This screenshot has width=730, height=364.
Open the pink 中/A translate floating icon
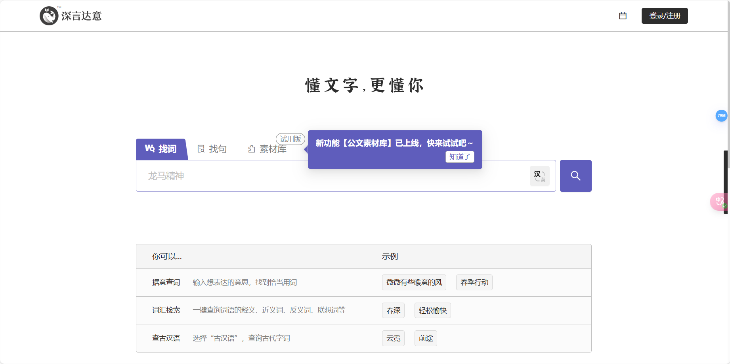coord(719,202)
